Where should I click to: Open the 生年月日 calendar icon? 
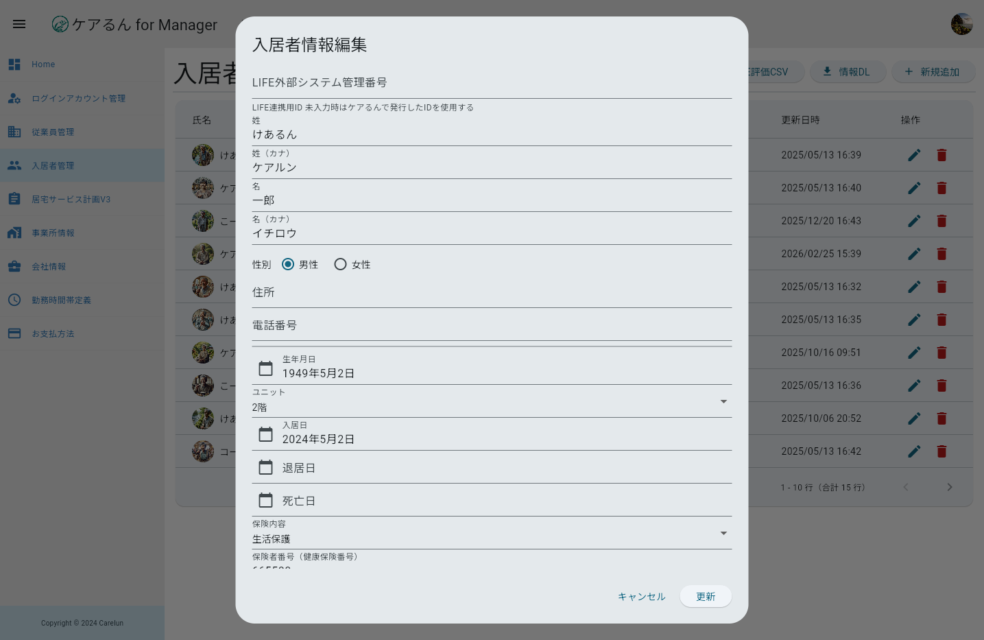tap(265, 368)
